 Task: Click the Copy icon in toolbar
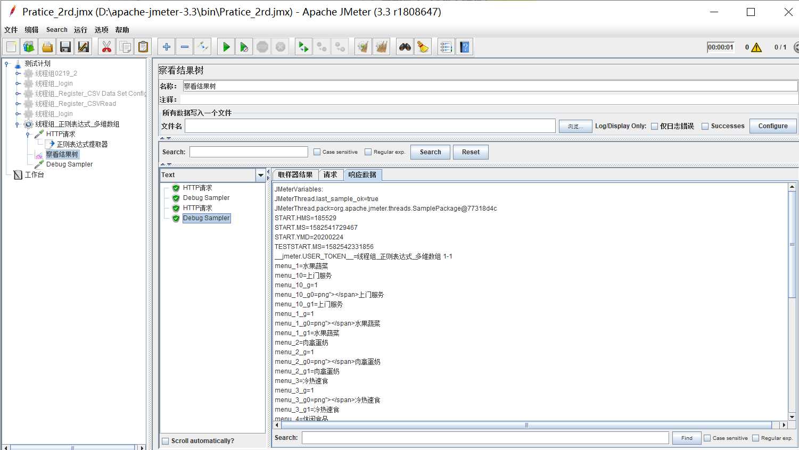125,47
